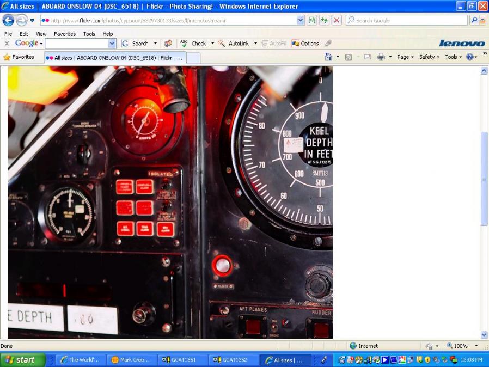
Task: Open the Page dropdown menu
Action: tap(405, 57)
